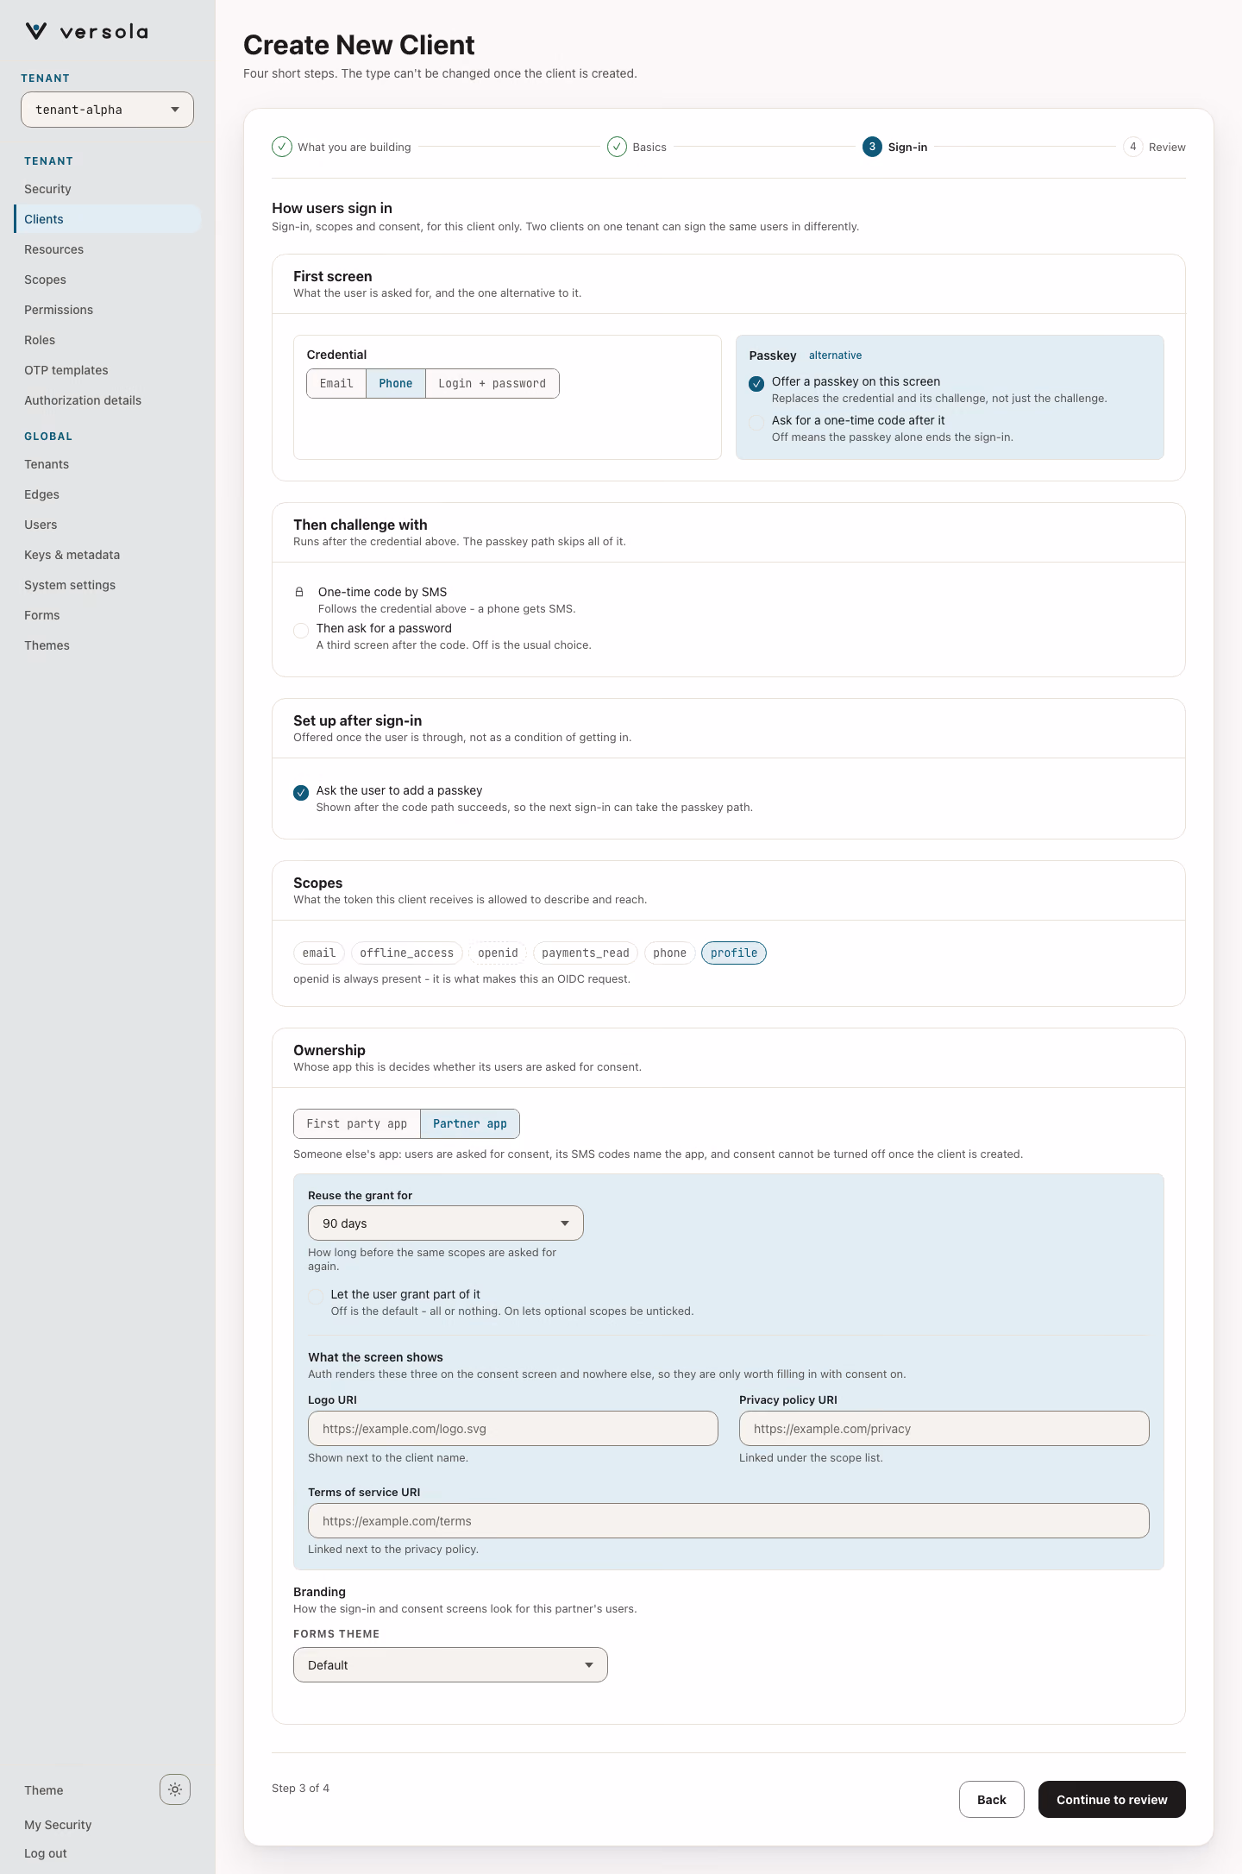Enable Ask for a one-time code after it

756,423
